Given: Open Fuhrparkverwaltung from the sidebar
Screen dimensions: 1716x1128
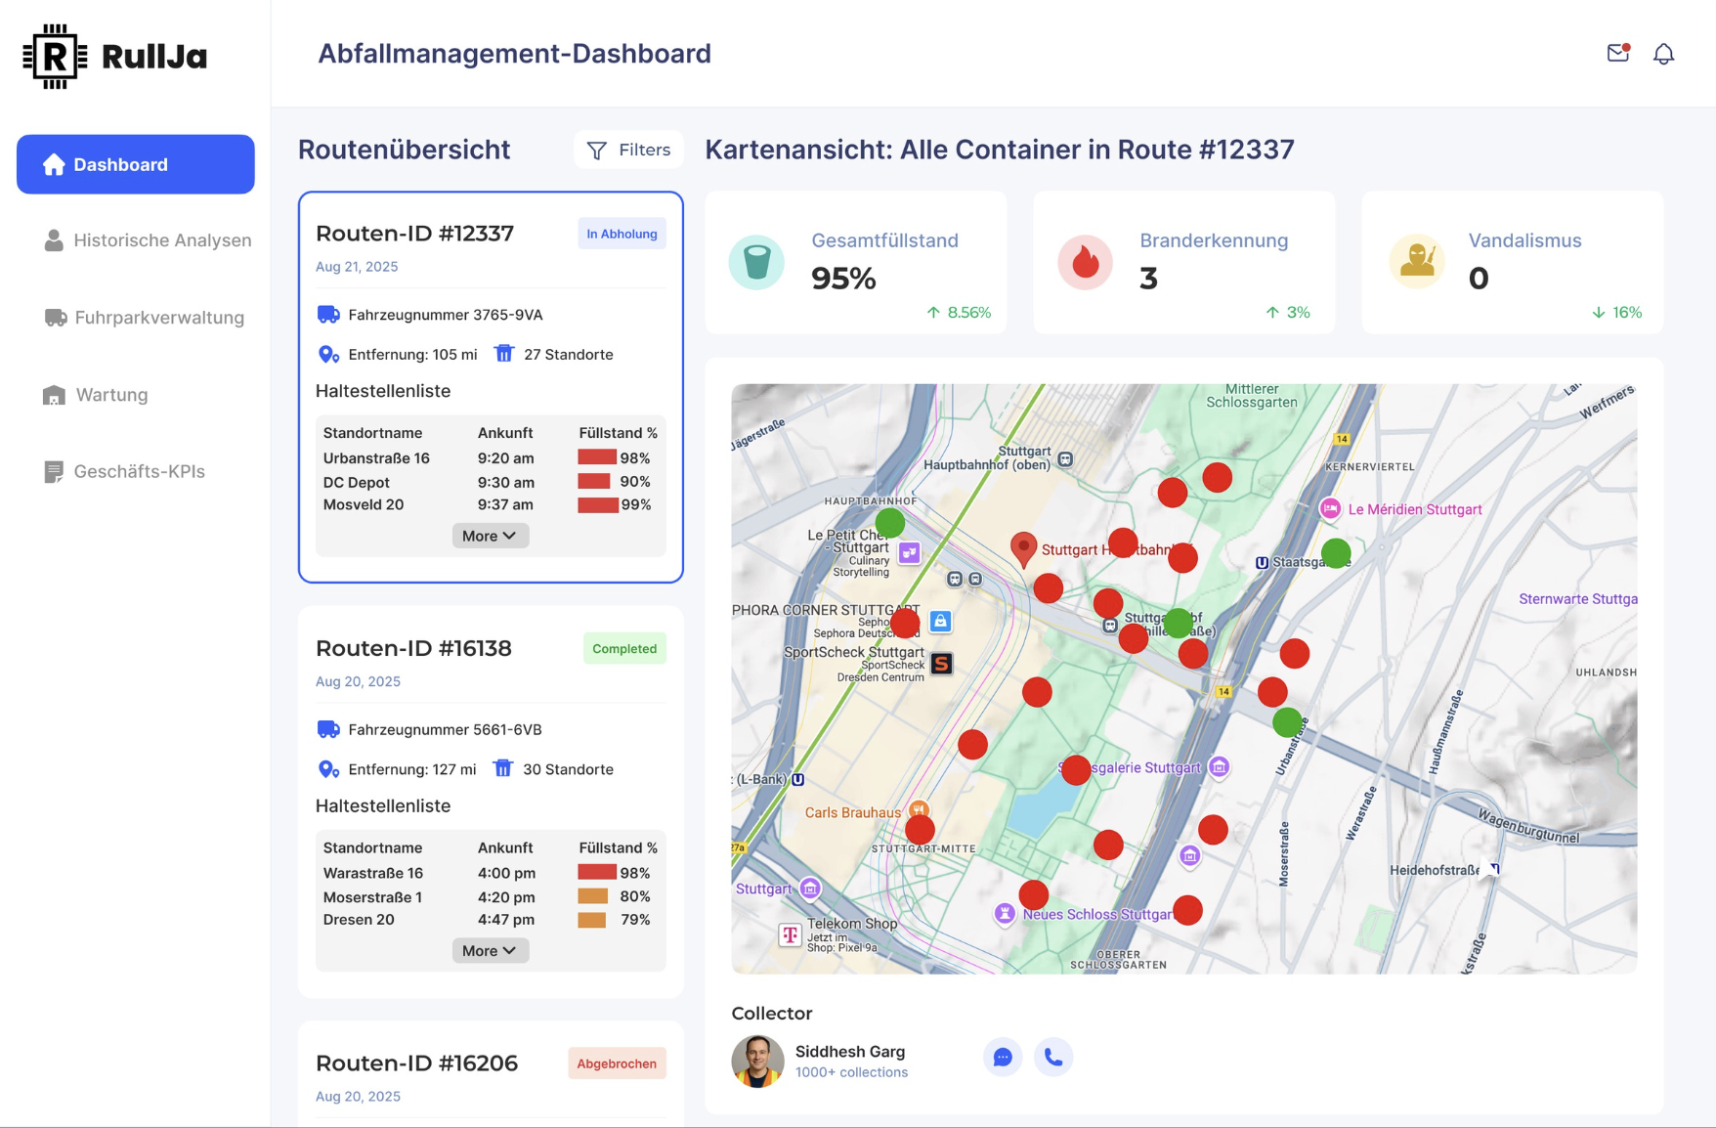Looking at the screenshot, I should click(158, 317).
